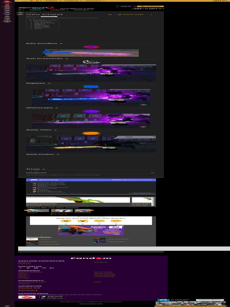Expand the Categories section chevron
The height and width of the screenshot is (307, 230).
(153, 173)
